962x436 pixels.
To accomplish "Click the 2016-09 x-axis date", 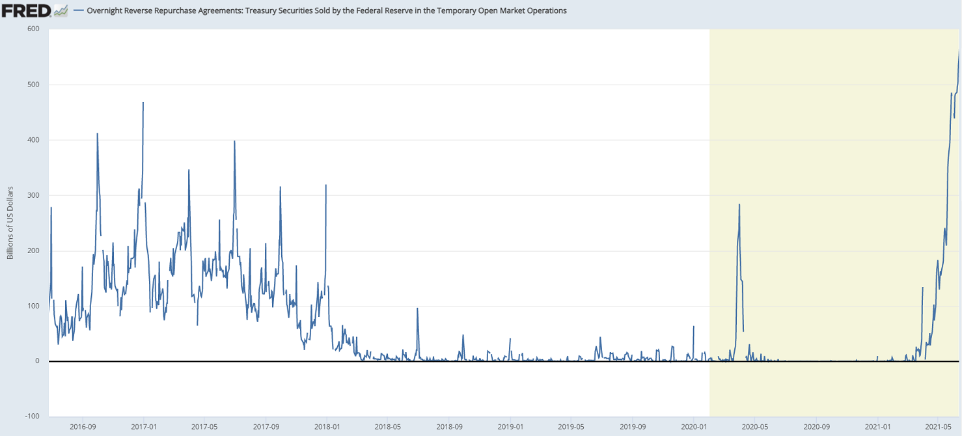I will [83, 426].
